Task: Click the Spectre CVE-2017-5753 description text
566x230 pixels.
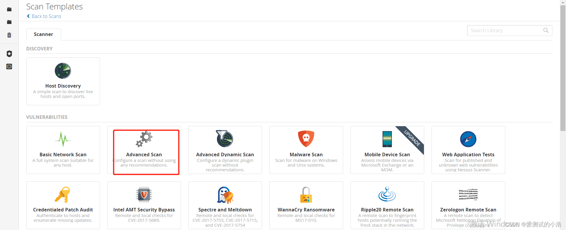Action: coord(225,220)
